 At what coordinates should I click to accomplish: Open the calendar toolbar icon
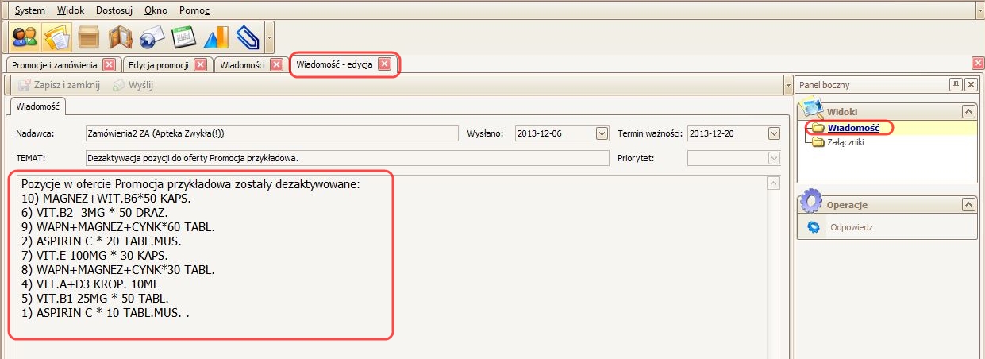184,37
